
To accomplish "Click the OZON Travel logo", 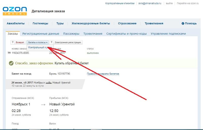I will pos(15,11).
